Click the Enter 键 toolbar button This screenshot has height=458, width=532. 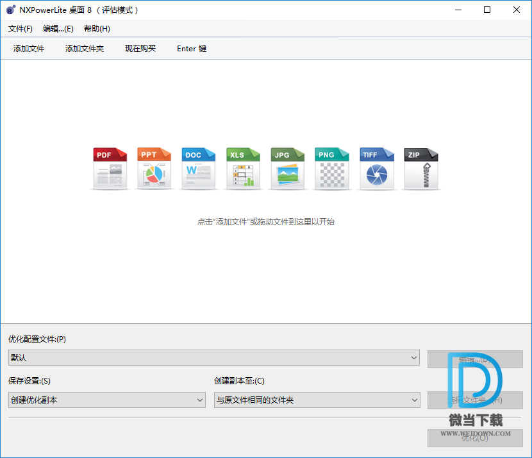(x=192, y=49)
